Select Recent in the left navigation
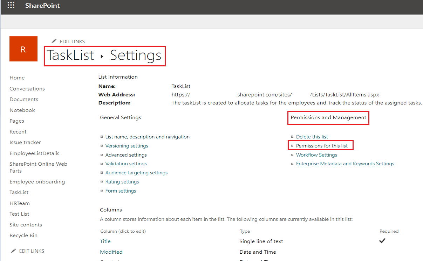 (x=18, y=132)
